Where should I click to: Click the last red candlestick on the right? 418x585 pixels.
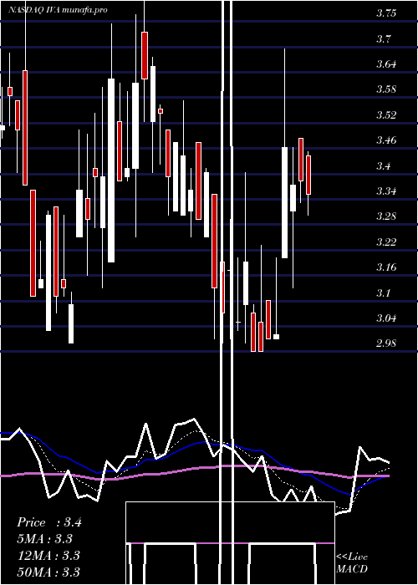(308, 175)
